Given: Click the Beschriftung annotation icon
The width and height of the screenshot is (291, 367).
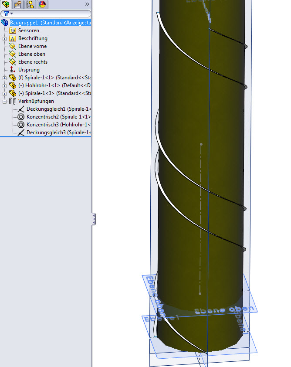Looking at the screenshot, I should pos(12,38).
